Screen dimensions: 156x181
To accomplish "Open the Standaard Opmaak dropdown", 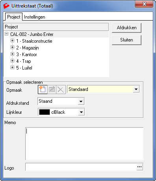I will point(136,89).
